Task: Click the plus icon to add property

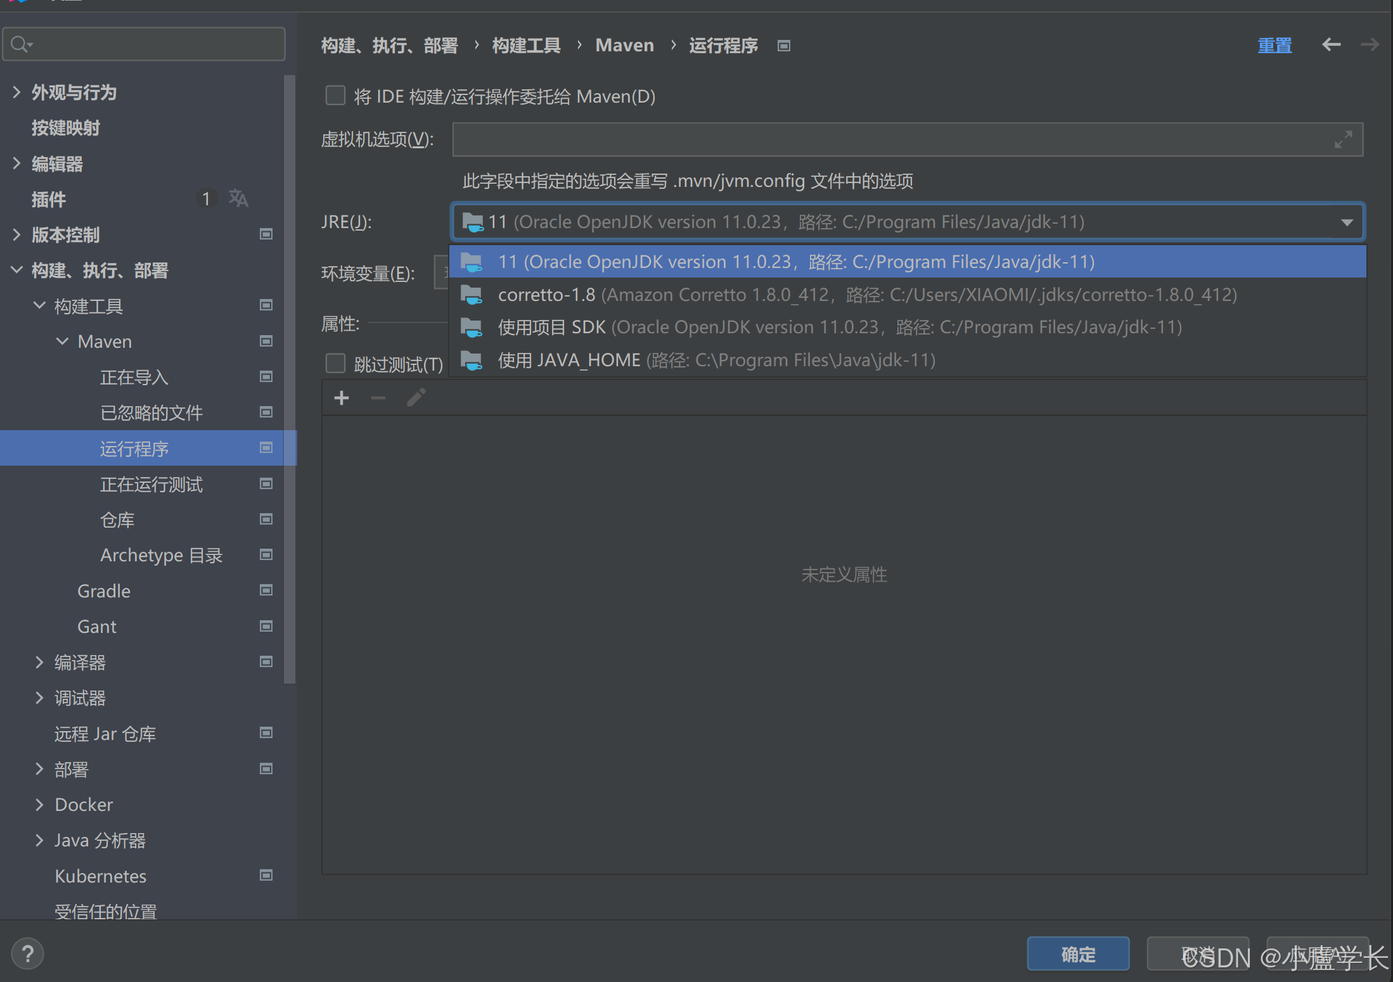Action: 342,398
